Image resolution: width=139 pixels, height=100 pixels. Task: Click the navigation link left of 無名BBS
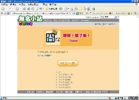coord(66,20)
